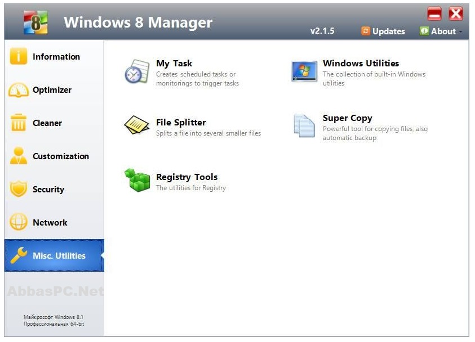The image size is (475, 342).
Task: Switch to the Cleaner tab
Action: pyautogui.click(x=54, y=123)
